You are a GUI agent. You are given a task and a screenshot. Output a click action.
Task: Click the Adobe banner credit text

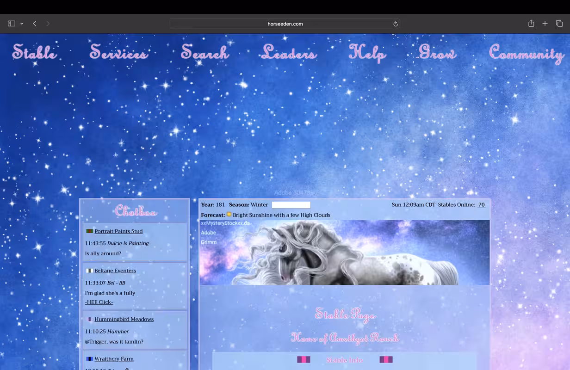coord(209,233)
